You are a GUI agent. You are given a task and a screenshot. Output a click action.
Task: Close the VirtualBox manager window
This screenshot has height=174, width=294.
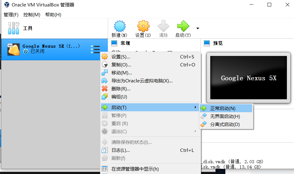point(288,5)
